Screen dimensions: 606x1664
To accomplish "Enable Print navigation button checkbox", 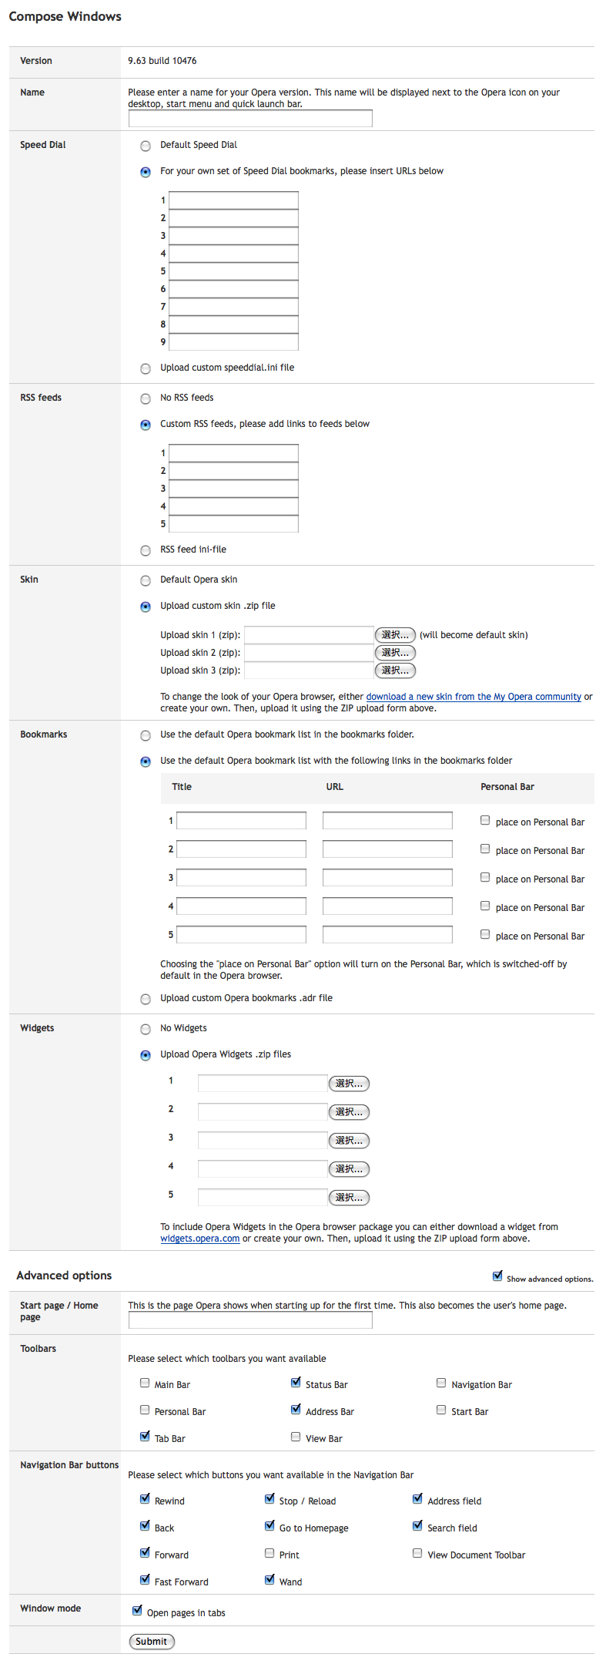I will click(x=270, y=1554).
